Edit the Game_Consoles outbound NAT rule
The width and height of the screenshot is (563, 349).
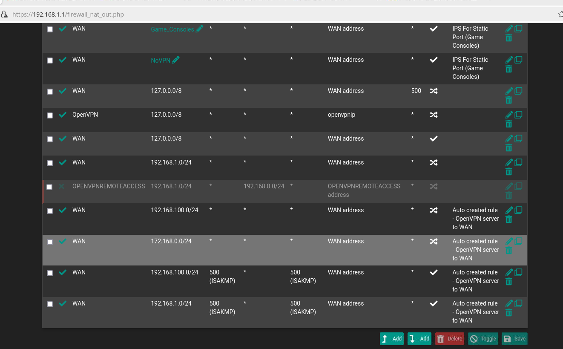coord(509,29)
